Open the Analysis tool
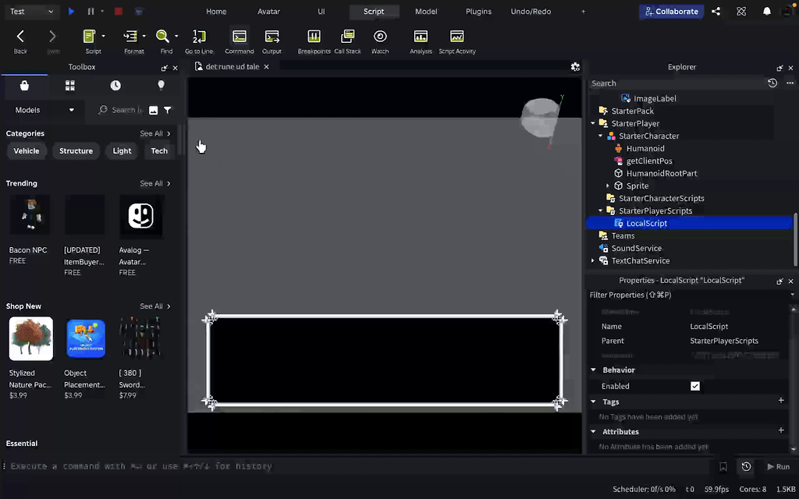Image resolution: width=799 pixels, height=499 pixels. 421,41
